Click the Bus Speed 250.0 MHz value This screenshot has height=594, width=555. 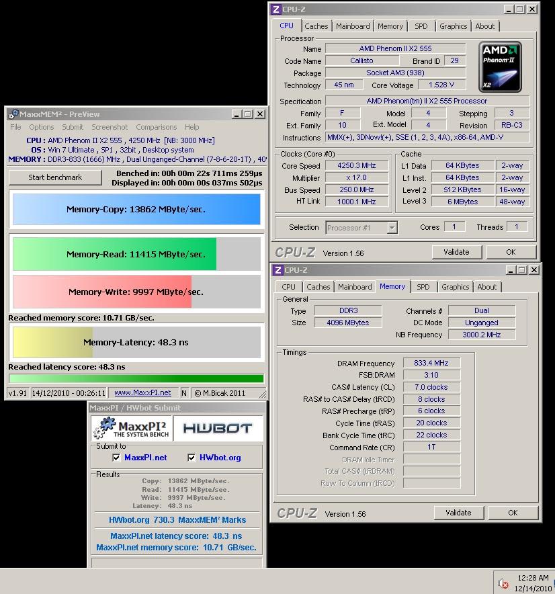(x=357, y=189)
